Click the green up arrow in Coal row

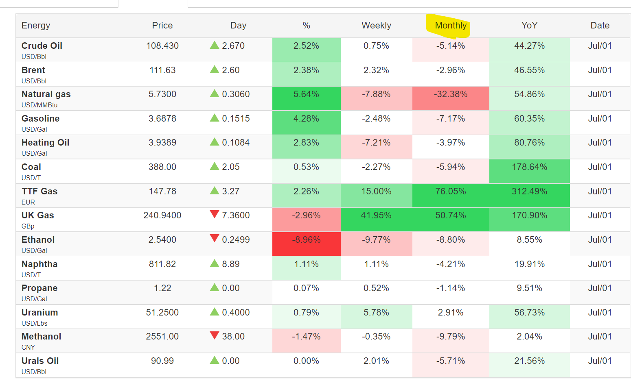(x=215, y=166)
